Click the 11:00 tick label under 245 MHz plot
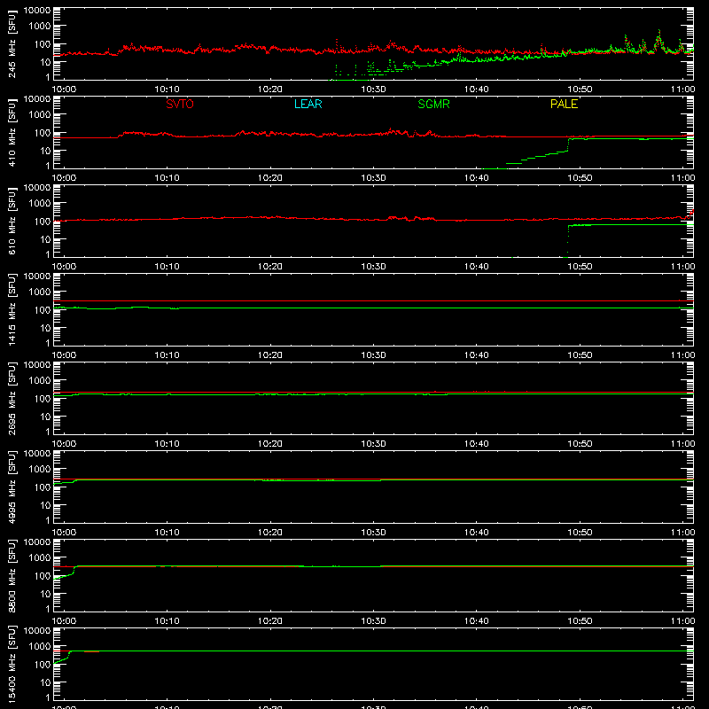This screenshot has width=709, height=709. pyautogui.click(x=682, y=90)
